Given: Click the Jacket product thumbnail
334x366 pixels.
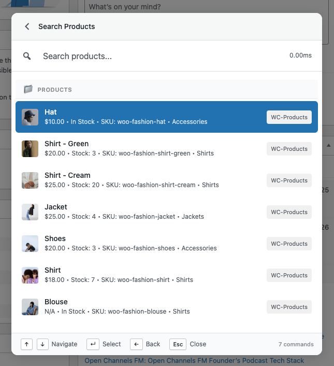Looking at the screenshot, I should 30,212.
